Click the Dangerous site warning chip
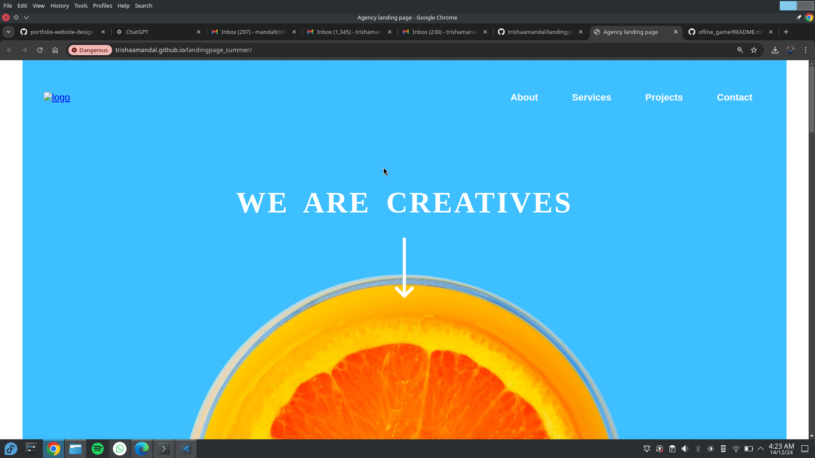This screenshot has width=815, height=458. (90, 50)
